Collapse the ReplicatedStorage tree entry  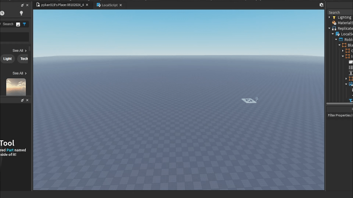329,28
